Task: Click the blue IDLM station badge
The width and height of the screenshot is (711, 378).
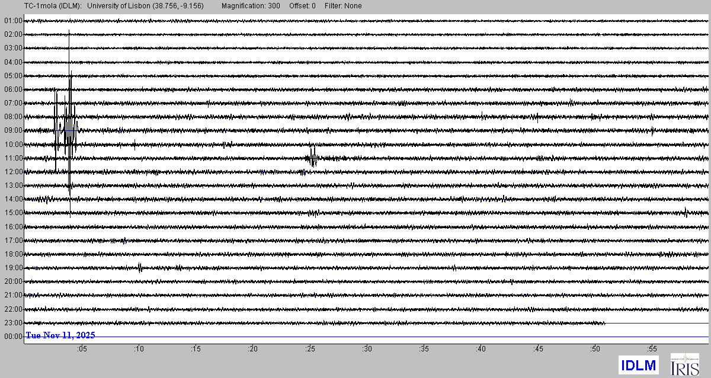Action: click(x=638, y=365)
